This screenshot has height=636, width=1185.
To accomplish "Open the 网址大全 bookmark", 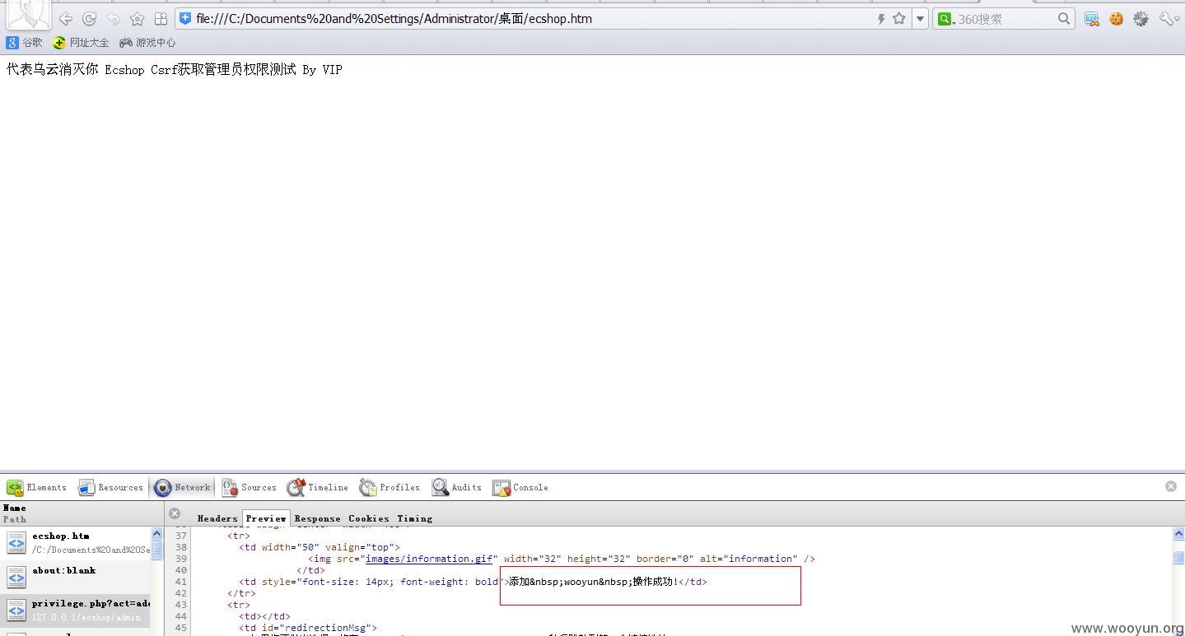I will [81, 42].
